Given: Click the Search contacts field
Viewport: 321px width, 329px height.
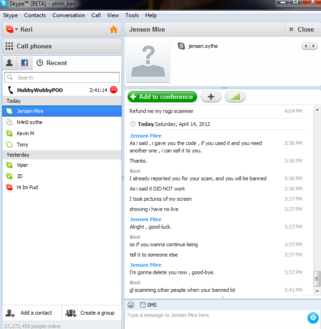Looking at the screenshot, I should (x=62, y=78).
